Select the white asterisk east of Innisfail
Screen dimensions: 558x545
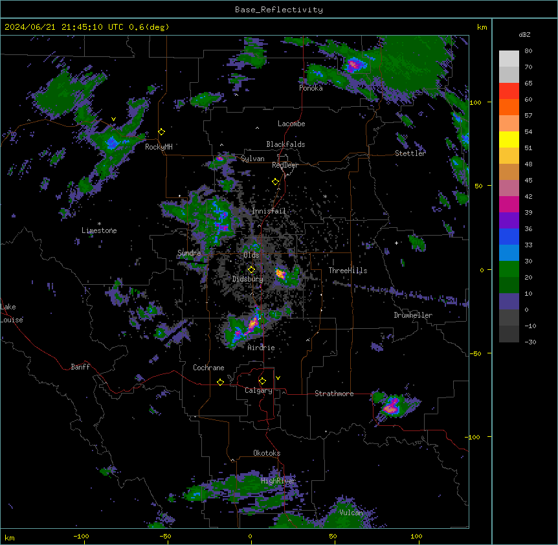click(x=325, y=196)
